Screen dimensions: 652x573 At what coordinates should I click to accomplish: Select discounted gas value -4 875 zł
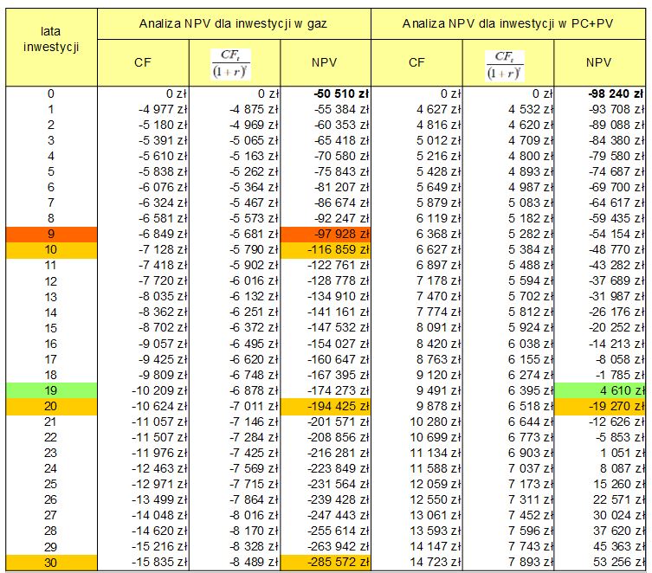pyautogui.click(x=254, y=110)
